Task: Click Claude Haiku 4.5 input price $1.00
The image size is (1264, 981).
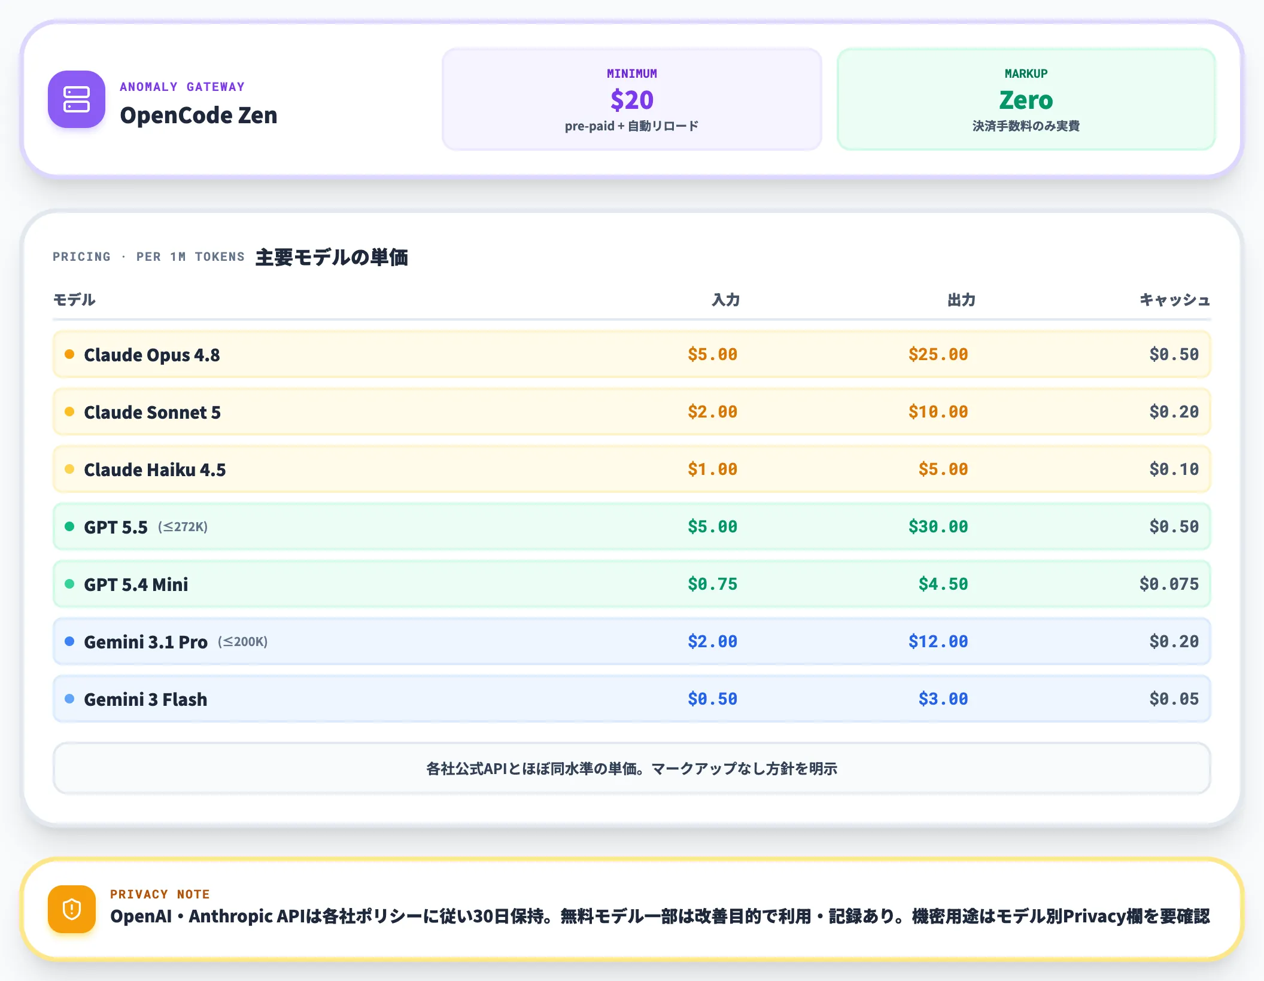Action: click(x=712, y=469)
